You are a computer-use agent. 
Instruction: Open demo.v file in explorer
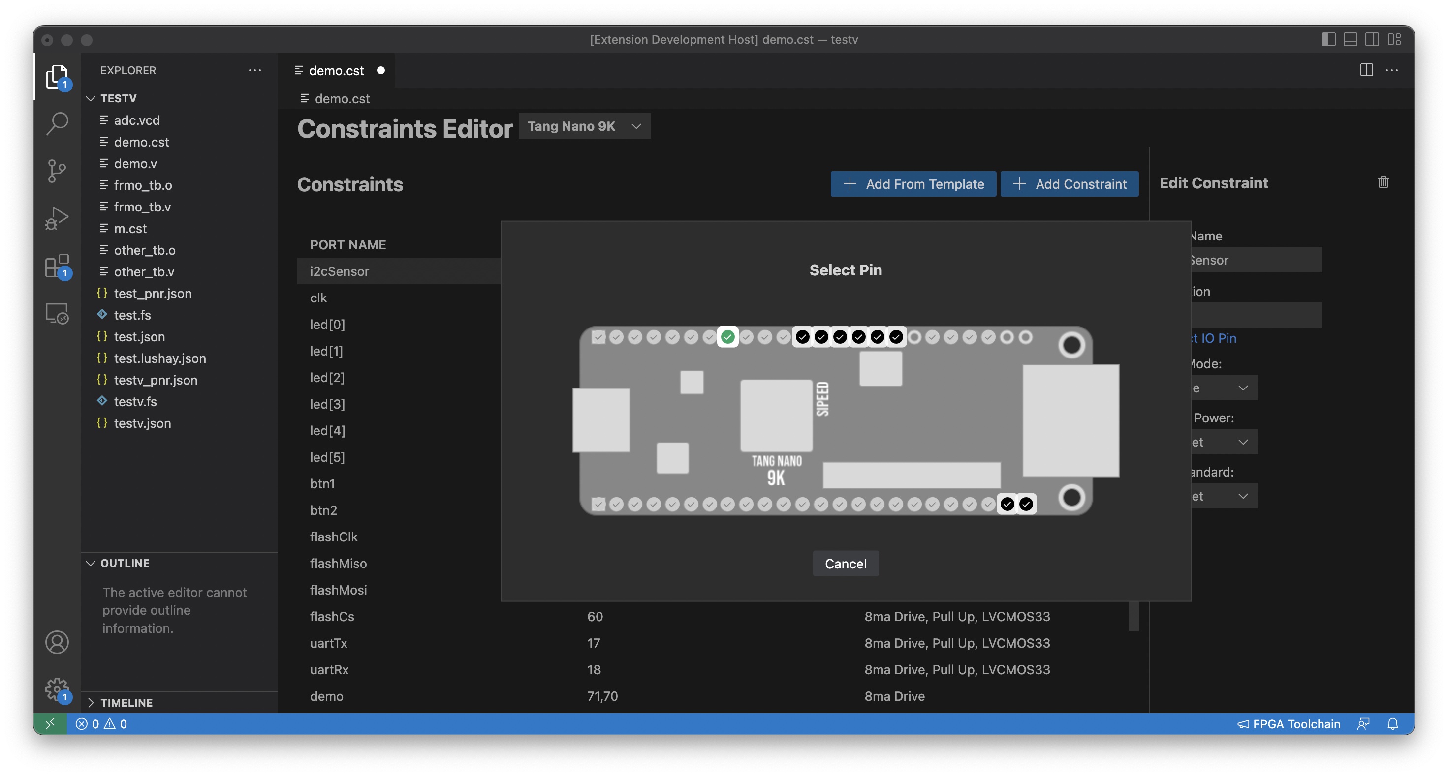click(x=135, y=163)
